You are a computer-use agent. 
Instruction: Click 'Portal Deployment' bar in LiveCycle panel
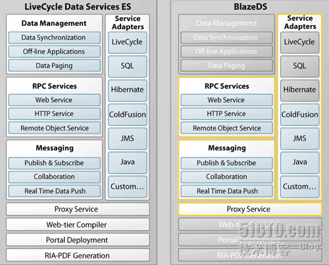pos(78,240)
